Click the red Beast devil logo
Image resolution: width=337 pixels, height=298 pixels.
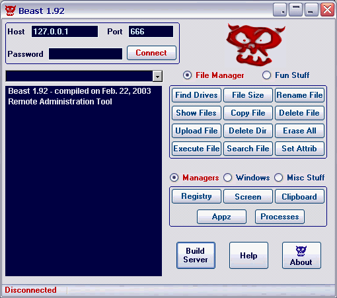(x=256, y=45)
